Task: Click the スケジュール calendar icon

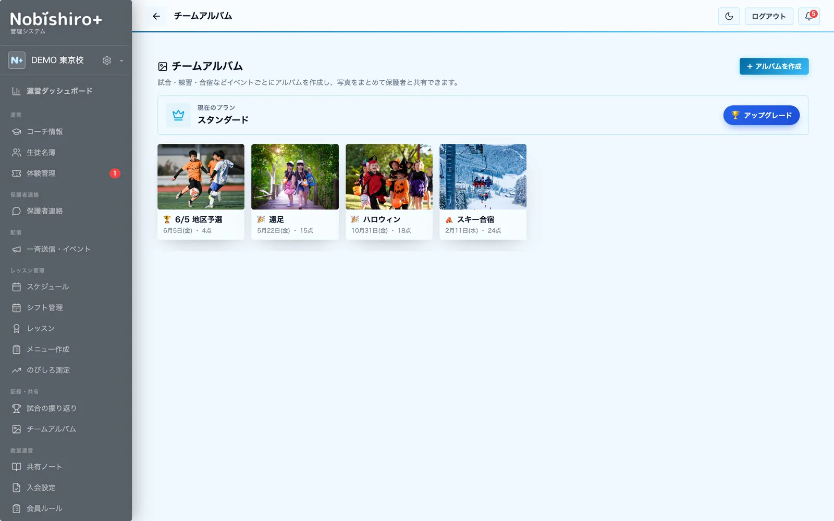Action: [x=17, y=287]
